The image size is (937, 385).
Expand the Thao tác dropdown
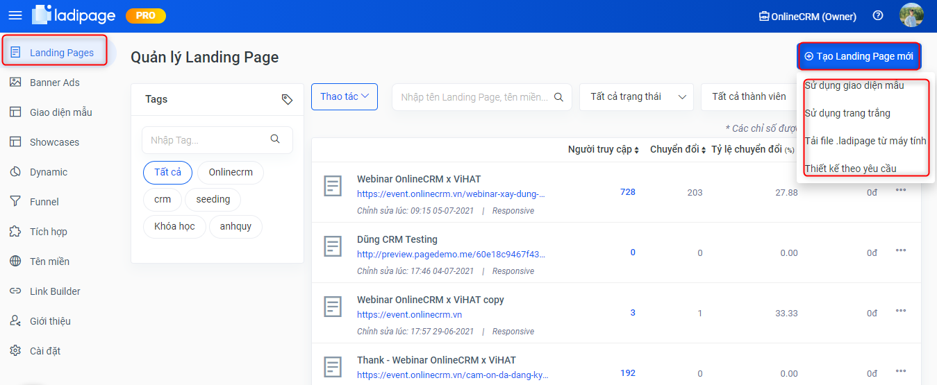345,96
